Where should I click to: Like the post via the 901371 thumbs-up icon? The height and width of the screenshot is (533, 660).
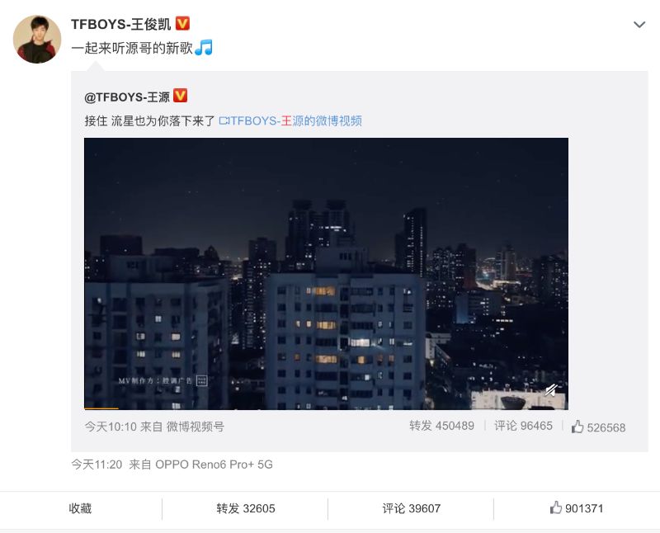555,507
